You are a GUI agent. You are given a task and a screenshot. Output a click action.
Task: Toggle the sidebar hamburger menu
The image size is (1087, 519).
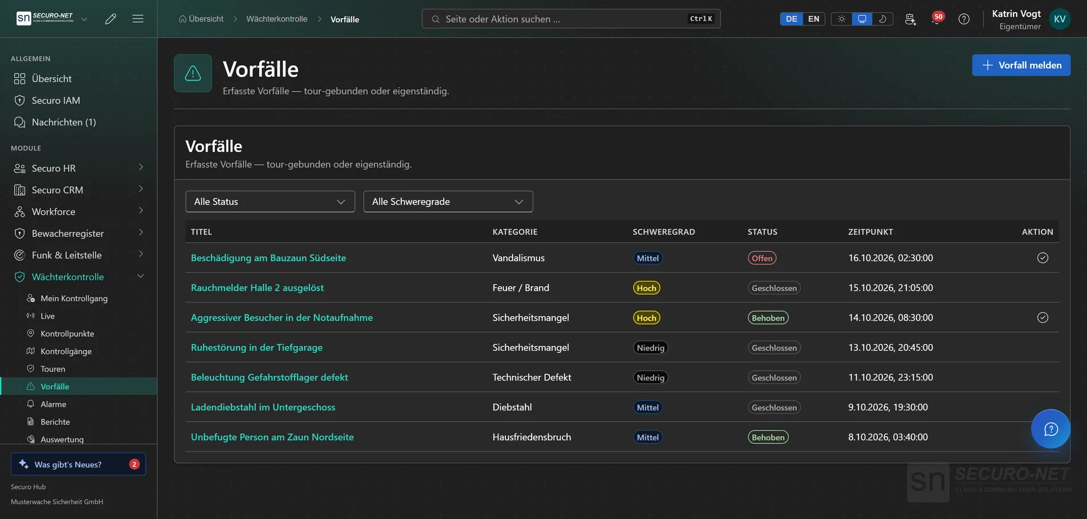(138, 19)
